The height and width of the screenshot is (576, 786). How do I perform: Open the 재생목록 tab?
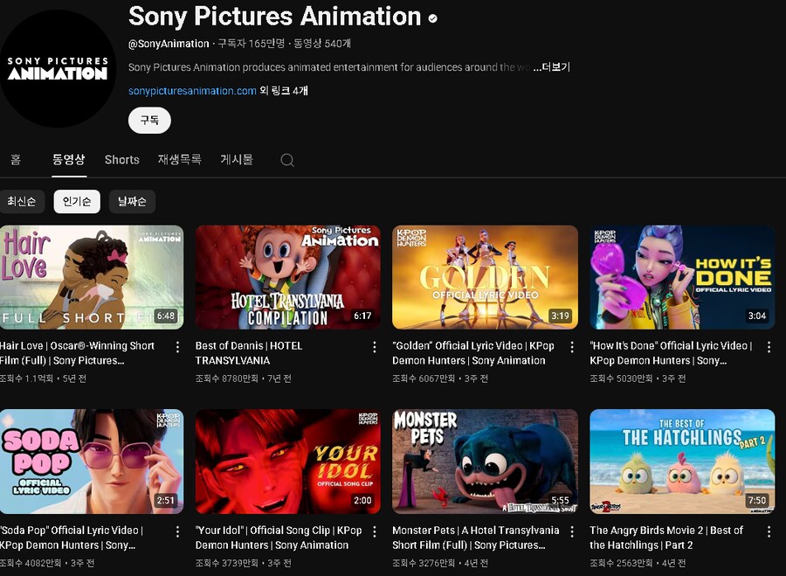(x=179, y=160)
